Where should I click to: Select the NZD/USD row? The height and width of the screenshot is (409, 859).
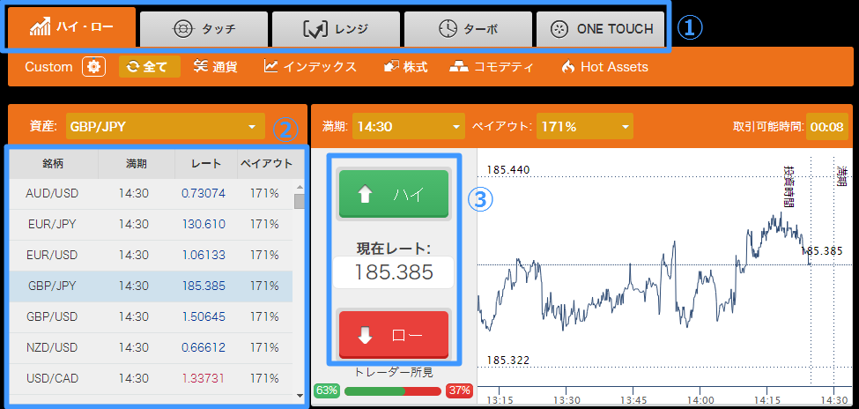pos(152,347)
